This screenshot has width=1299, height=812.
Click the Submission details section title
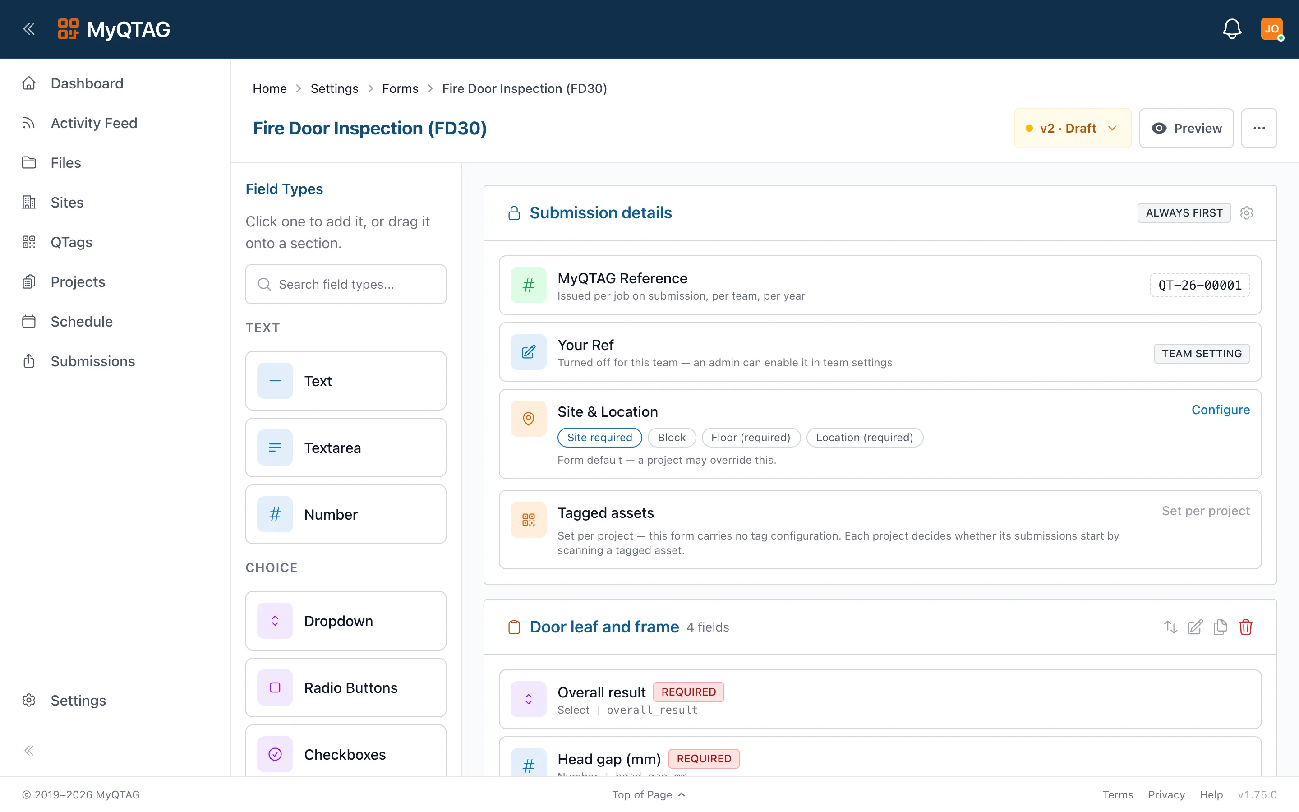pos(600,213)
